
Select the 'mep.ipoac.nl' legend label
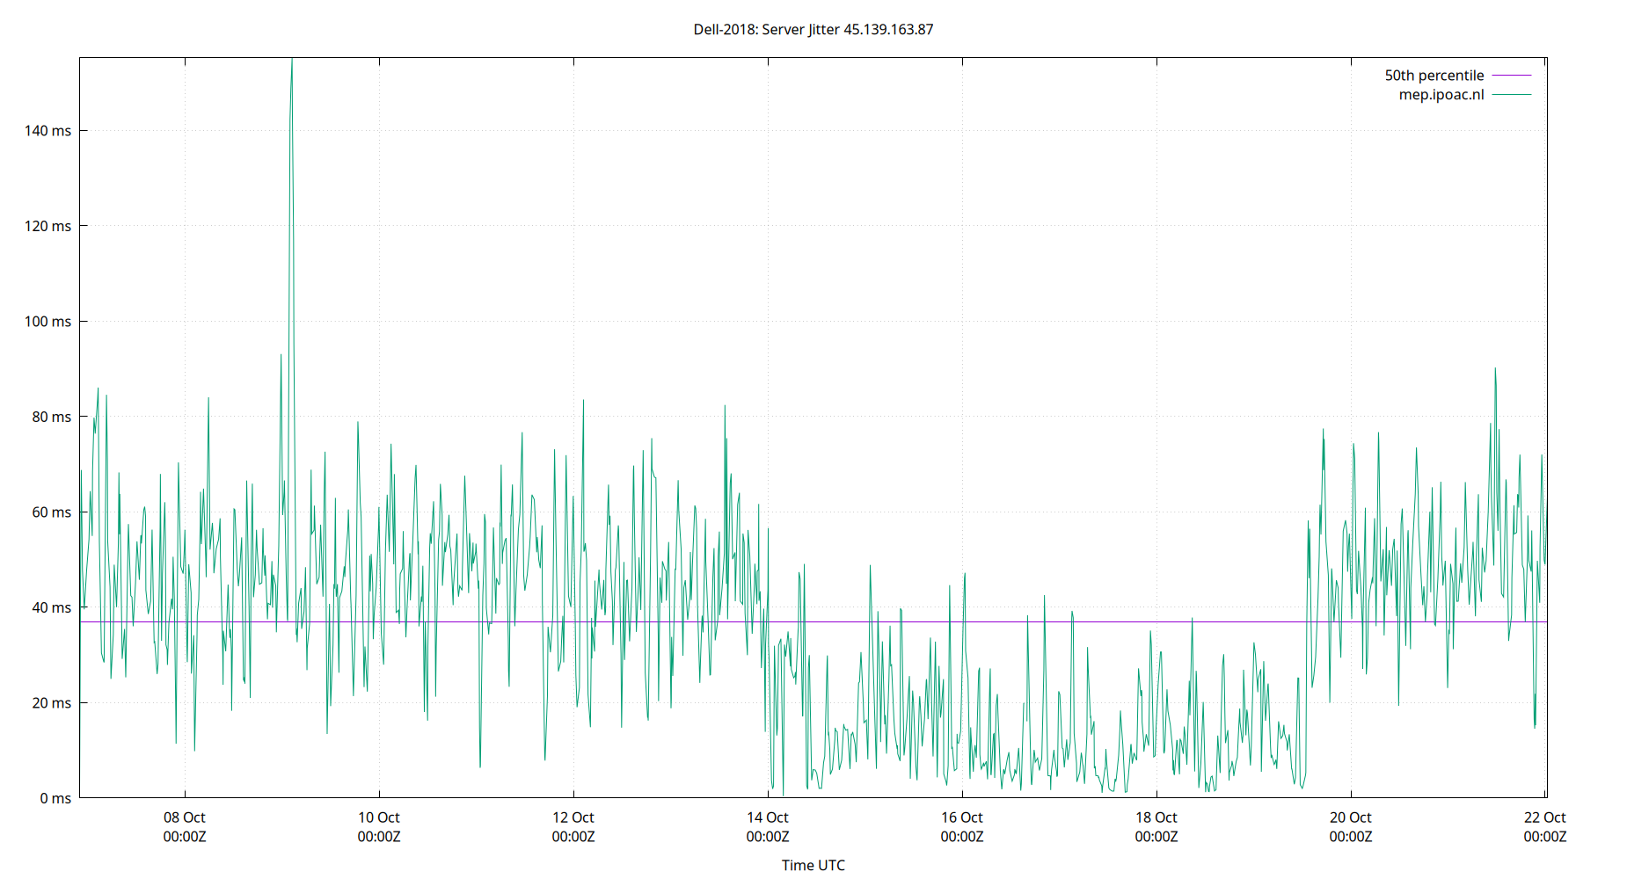click(x=1441, y=95)
